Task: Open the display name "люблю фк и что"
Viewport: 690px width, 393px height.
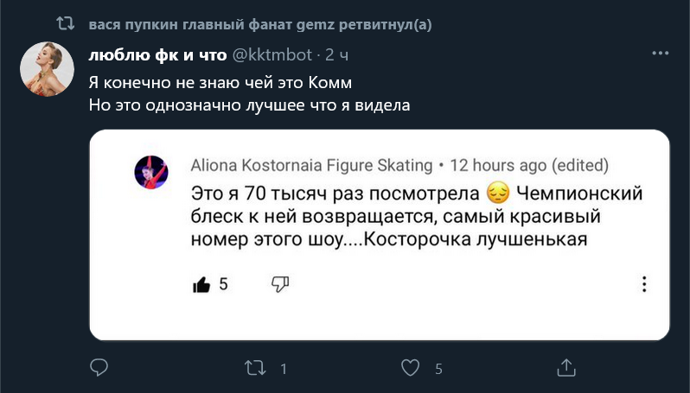Action: tap(156, 55)
